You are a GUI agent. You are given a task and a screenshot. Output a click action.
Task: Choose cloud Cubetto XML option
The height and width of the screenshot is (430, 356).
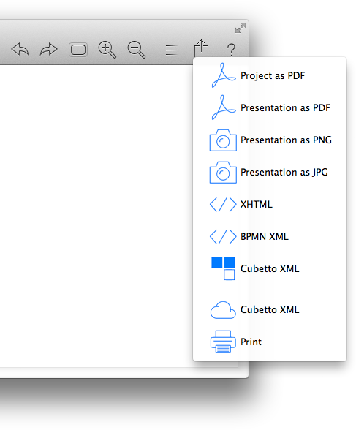point(270,309)
